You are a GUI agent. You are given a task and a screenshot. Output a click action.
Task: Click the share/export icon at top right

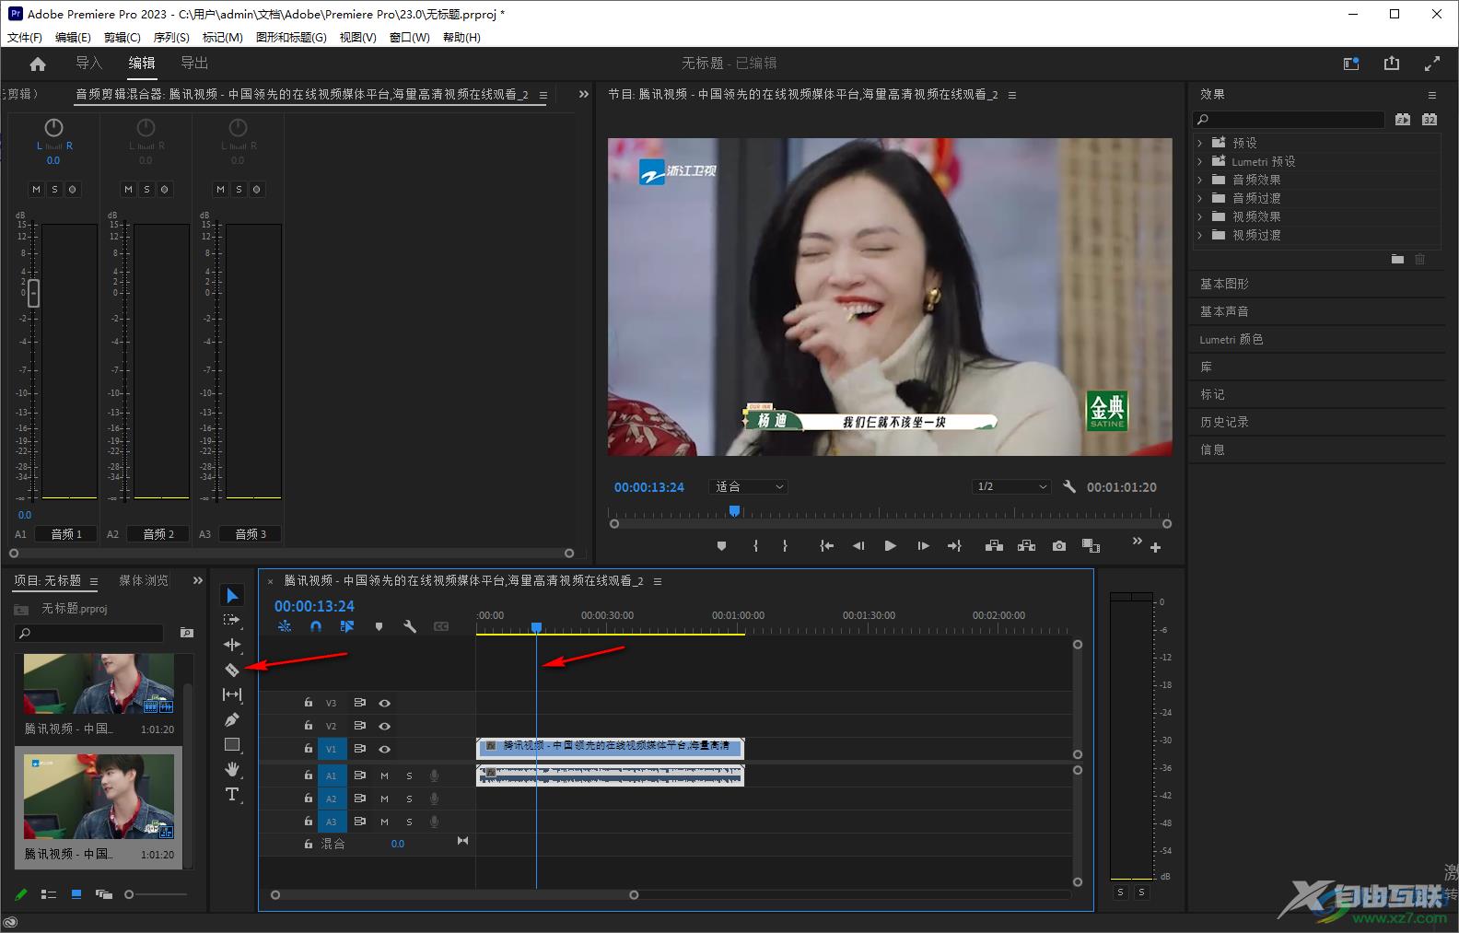tap(1392, 64)
